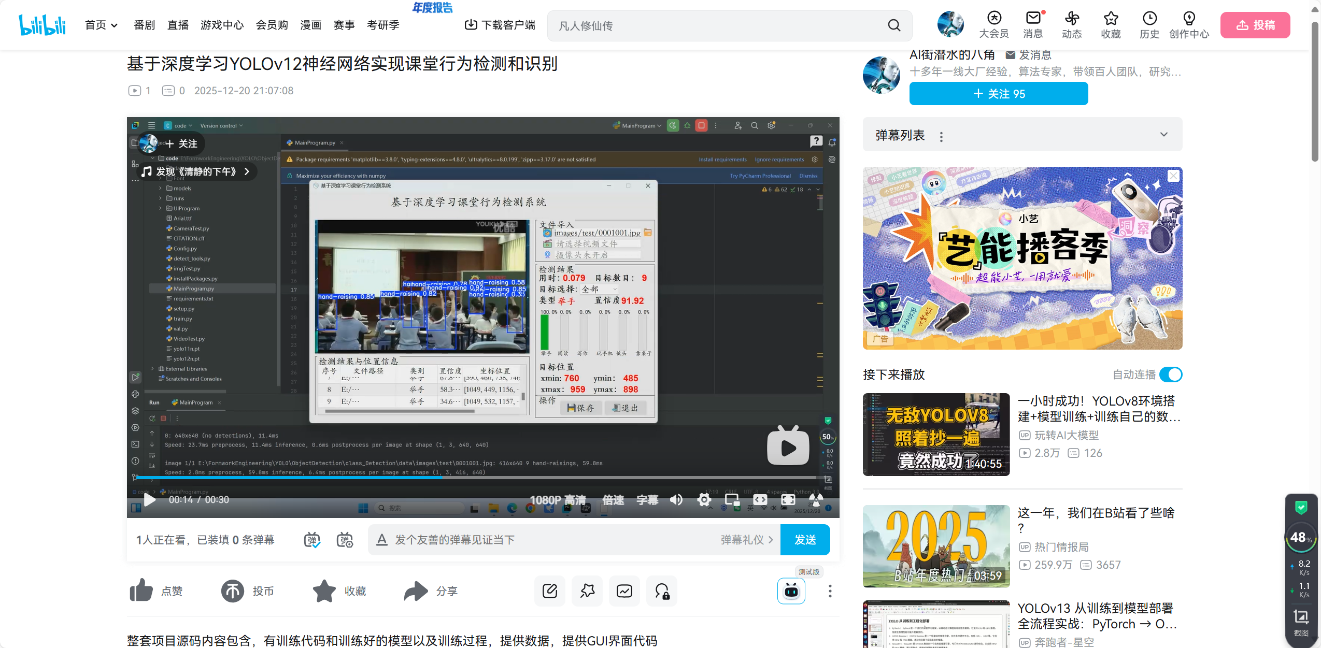The width and height of the screenshot is (1321, 648).
Task: Click the coin (投币) icon
Action: pos(233,591)
